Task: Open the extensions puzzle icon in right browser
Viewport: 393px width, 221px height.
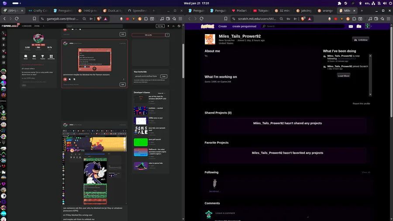Action: (354, 19)
